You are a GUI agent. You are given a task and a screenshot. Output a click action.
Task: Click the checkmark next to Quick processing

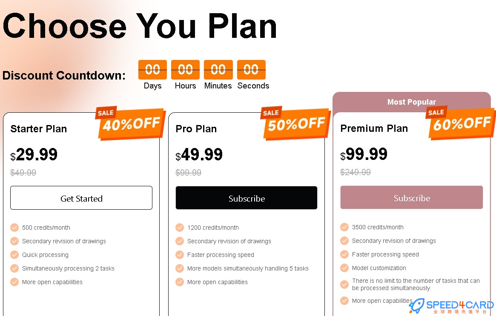(x=14, y=255)
